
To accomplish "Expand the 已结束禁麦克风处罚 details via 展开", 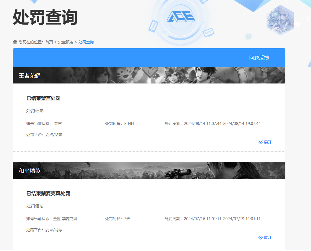I will tap(268, 237).
